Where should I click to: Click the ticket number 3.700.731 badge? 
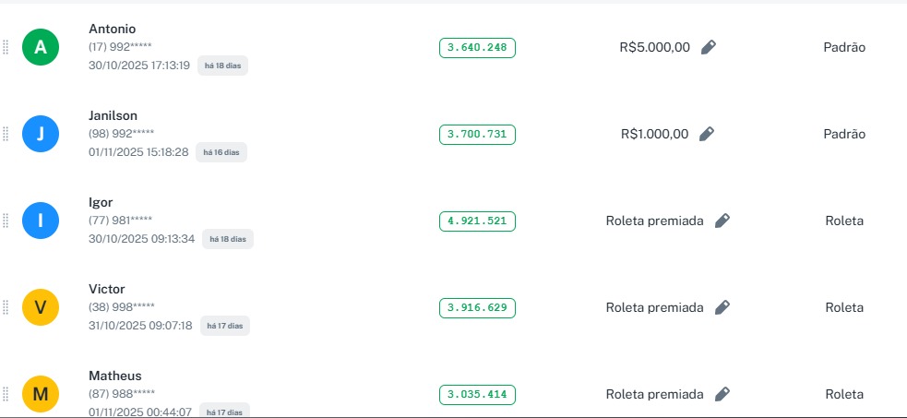(x=477, y=134)
